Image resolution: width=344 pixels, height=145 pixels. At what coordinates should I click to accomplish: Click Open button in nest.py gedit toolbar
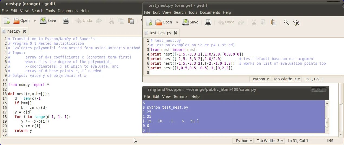coord(21,20)
